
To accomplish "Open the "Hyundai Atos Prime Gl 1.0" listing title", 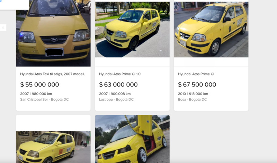I will coord(120,74).
